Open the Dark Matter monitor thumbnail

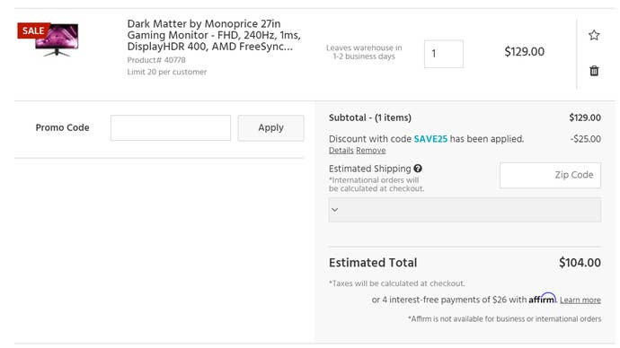tap(57, 40)
